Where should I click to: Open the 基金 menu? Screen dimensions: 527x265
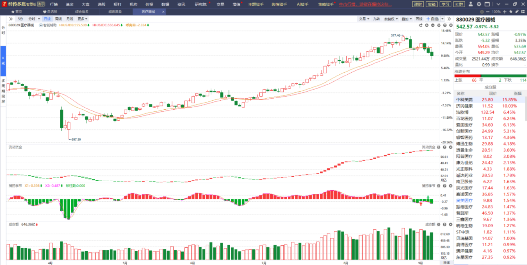(70, 4)
